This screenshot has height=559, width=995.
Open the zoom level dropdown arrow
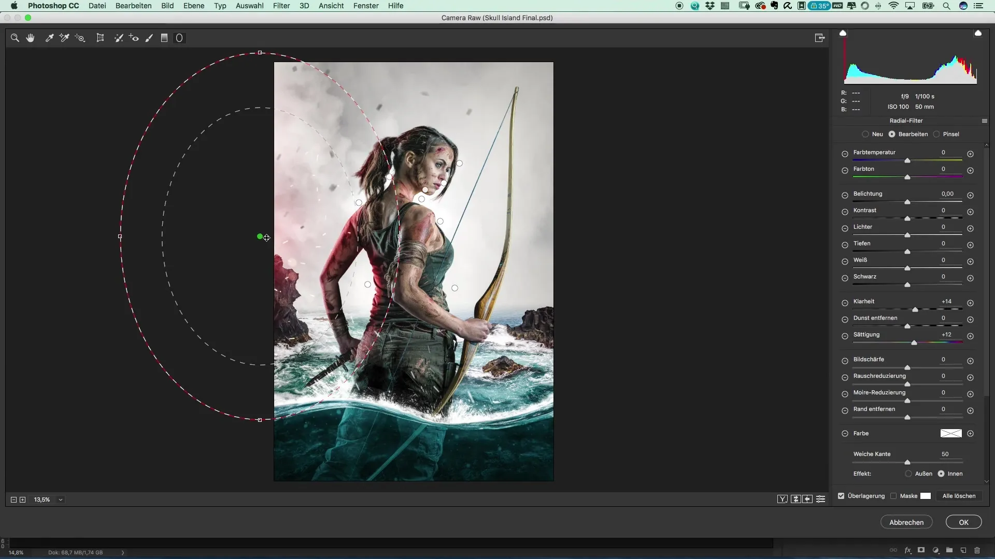[x=61, y=499]
